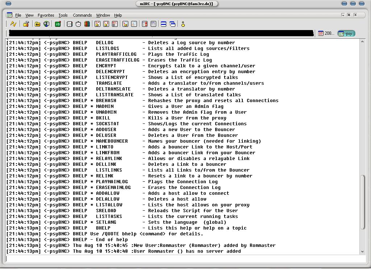
Task: Click the LINKTO help line
Action: pyautogui.click(x=129, y=147)
